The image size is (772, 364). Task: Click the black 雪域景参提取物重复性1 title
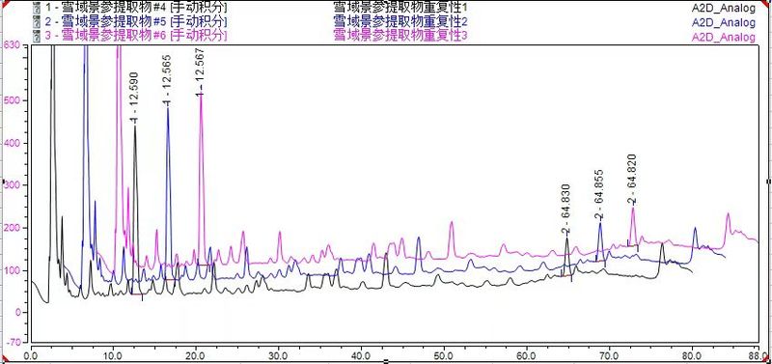[400, 8]
